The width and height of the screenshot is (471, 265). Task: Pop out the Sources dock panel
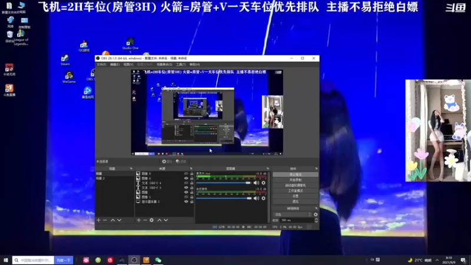point(191,168)
